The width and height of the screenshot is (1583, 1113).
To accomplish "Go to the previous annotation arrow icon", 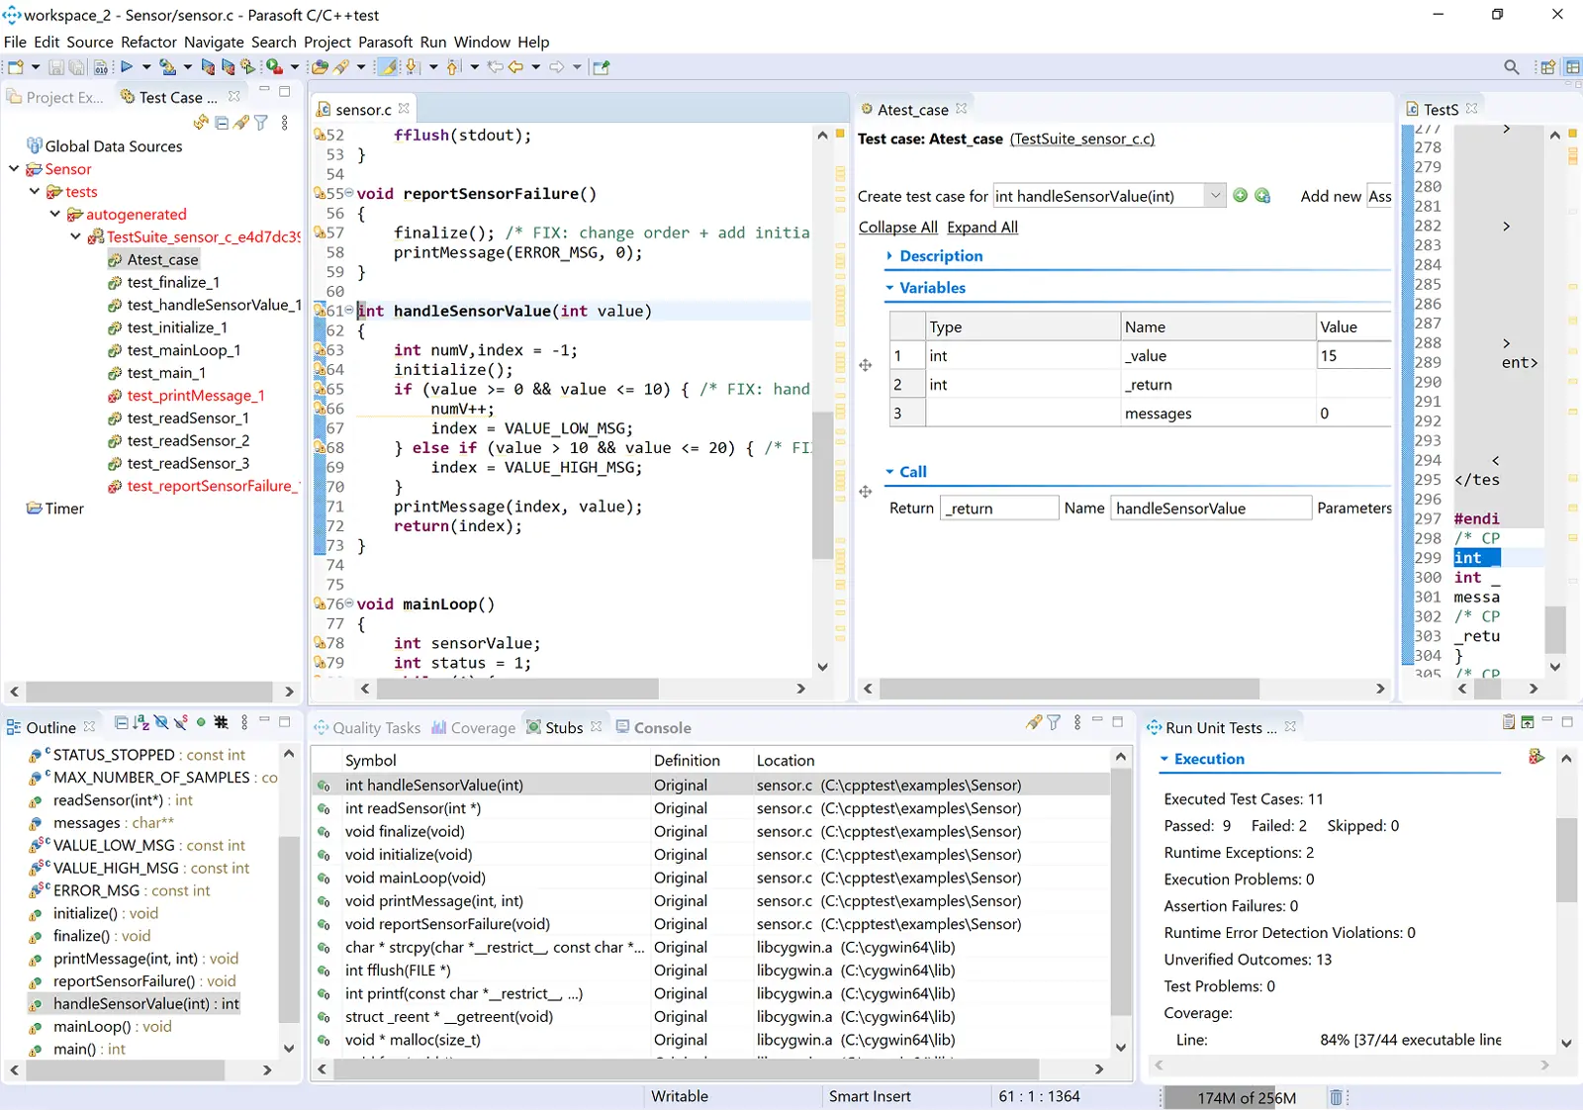I will coord(454,67).
